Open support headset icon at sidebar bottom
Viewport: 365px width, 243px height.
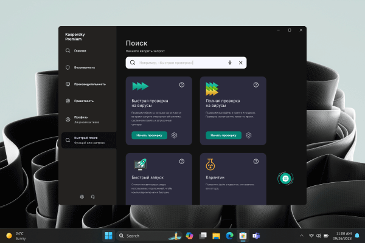(x=92, y=197)
